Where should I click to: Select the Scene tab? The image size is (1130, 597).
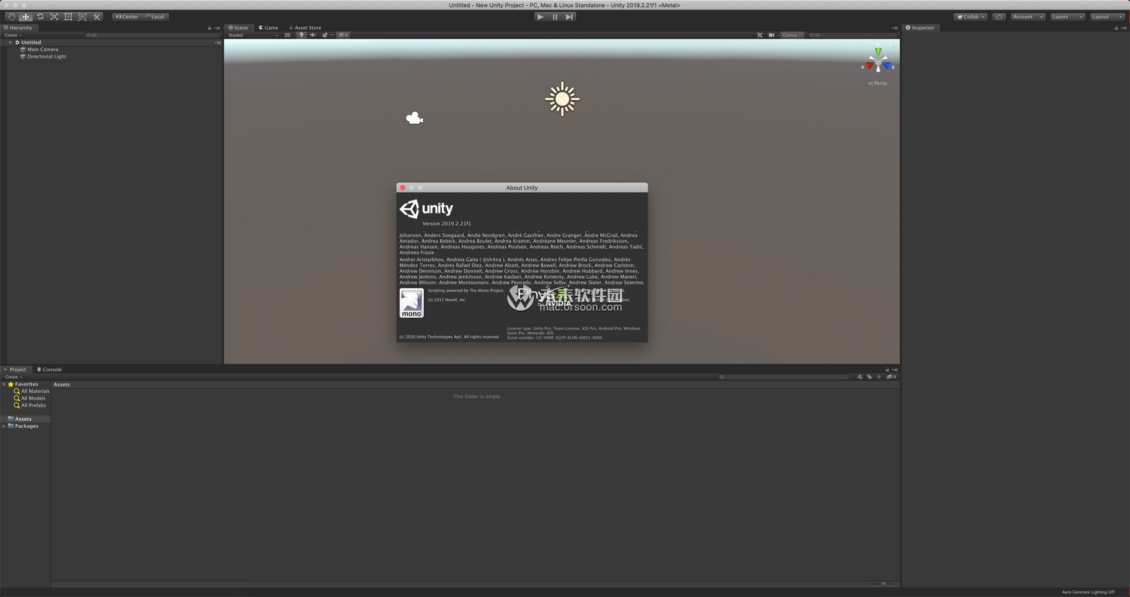[238, 28]
